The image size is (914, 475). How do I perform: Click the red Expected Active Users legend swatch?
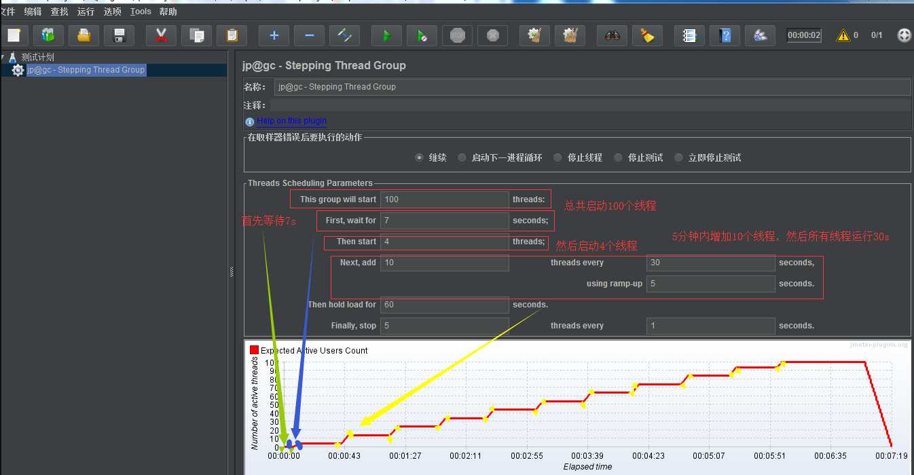[x=255, y=350]
